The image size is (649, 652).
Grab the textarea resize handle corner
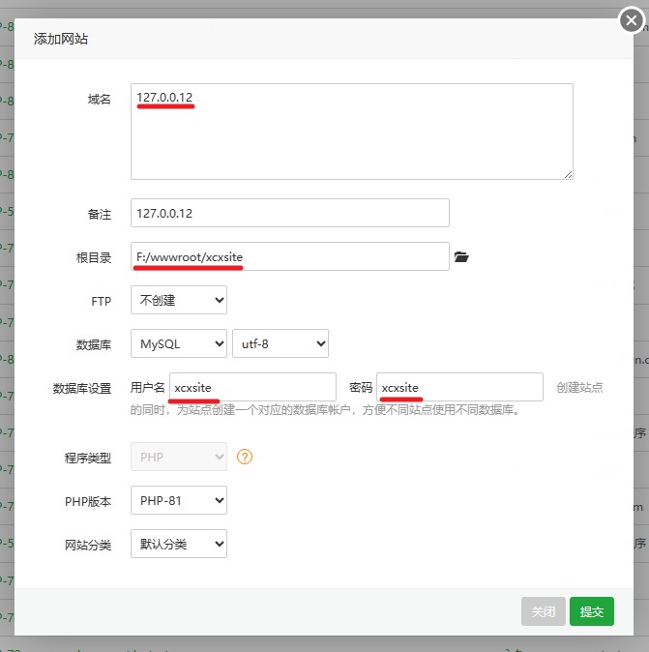point(568,175)
